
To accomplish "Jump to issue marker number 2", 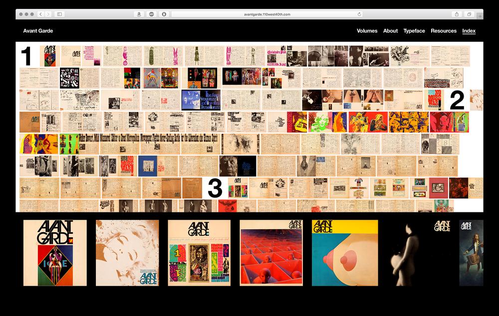I will [x=457, y=100].
